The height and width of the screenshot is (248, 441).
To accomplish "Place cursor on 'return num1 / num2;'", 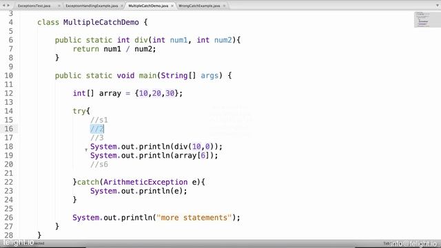I will pos(114,49).
